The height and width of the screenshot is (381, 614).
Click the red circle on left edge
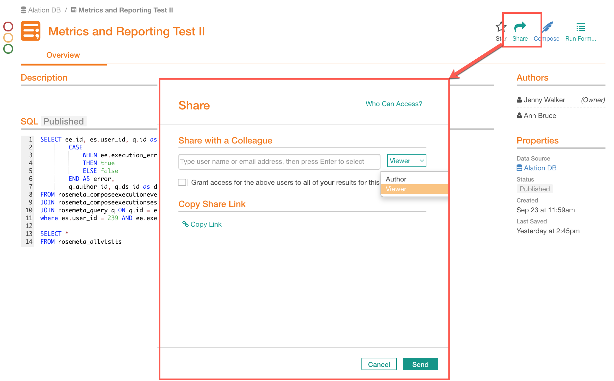pos(8,27)
